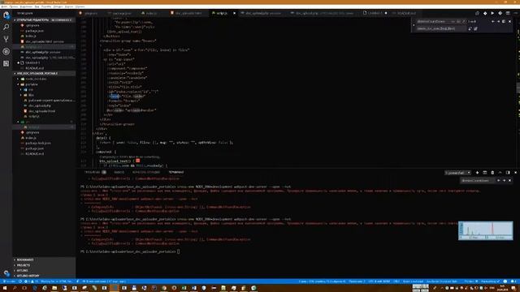Collapse the VUE_DOC_UPLOADER_PORTABLE section header
520x292 pixels.
tap(44, 74)
